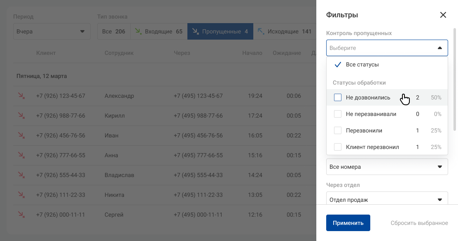The image size is (458, 241).
Task: Click missed call icon in Ivan's row
Action: tap(21, 135)
